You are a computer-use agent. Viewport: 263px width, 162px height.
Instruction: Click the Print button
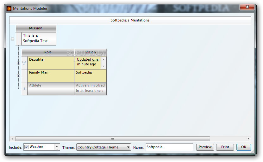point(225,147)
